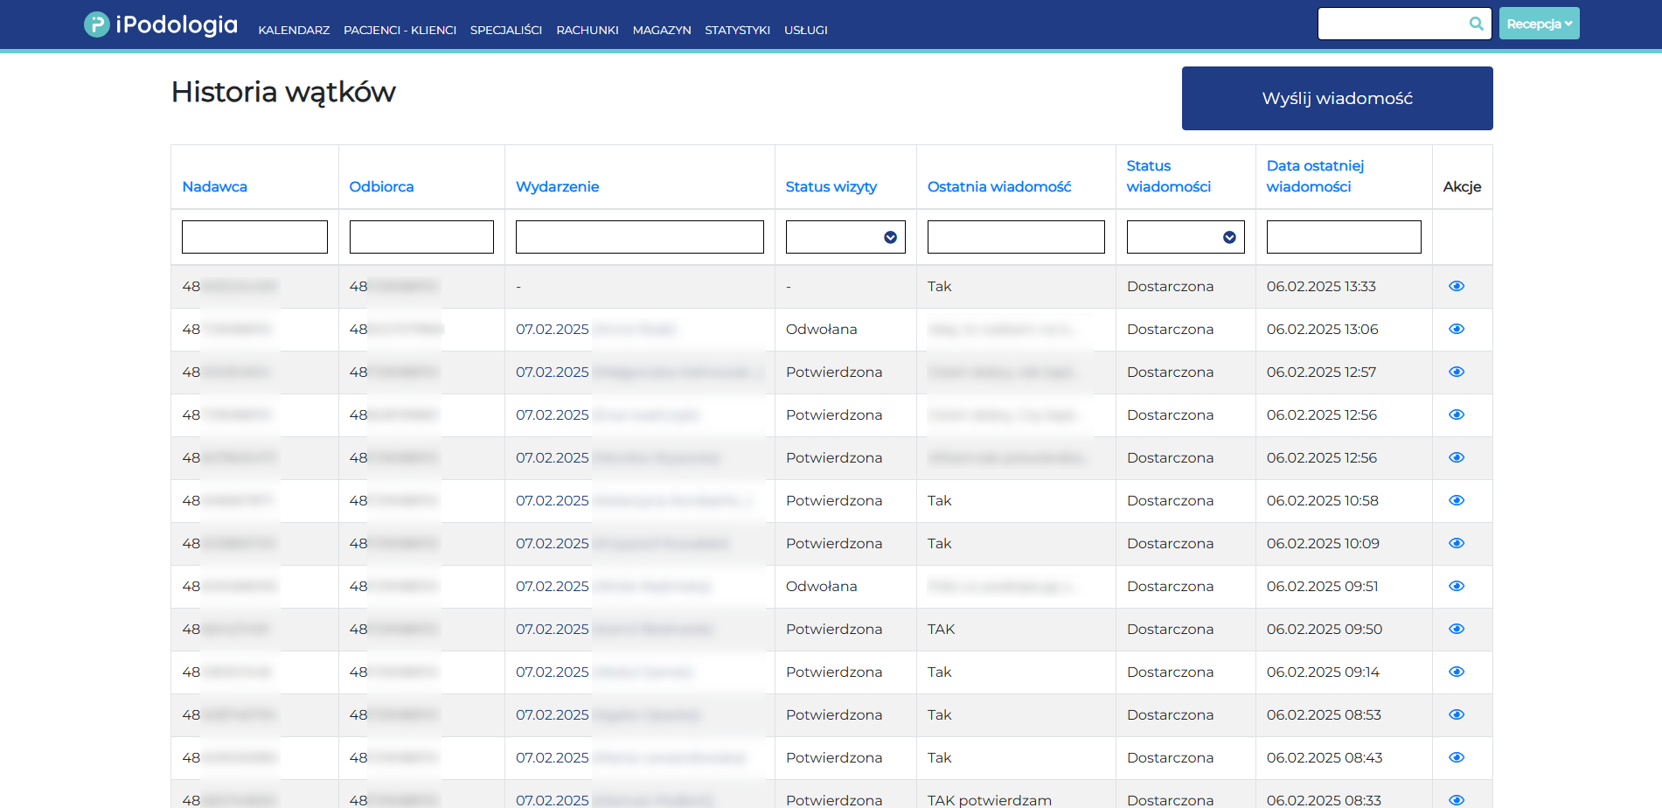The height and width of the screenshot is (808, 1662).
Task: View thread details from 06.02.2025 12:57
Action: (1456, 373)
